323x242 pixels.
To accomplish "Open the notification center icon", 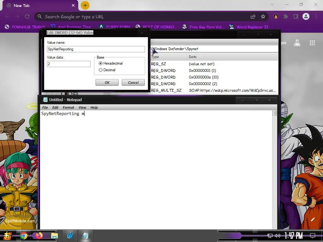I will (x=313, y=236).
